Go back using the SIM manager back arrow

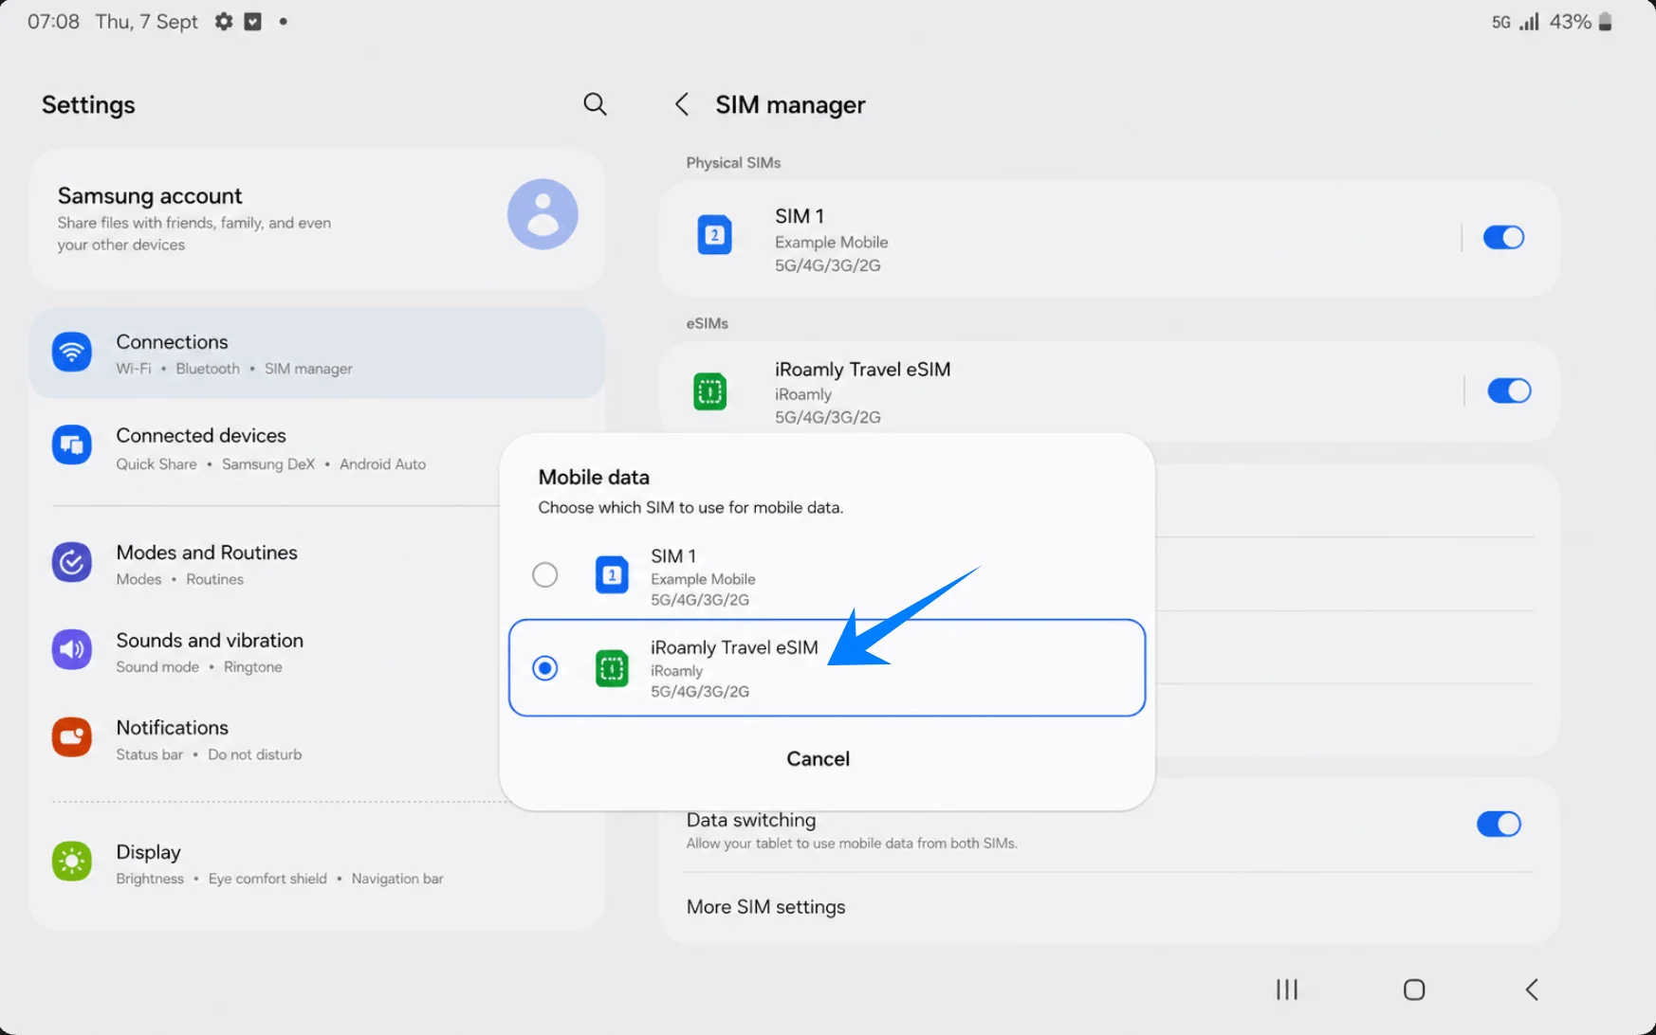pos(681,104)
